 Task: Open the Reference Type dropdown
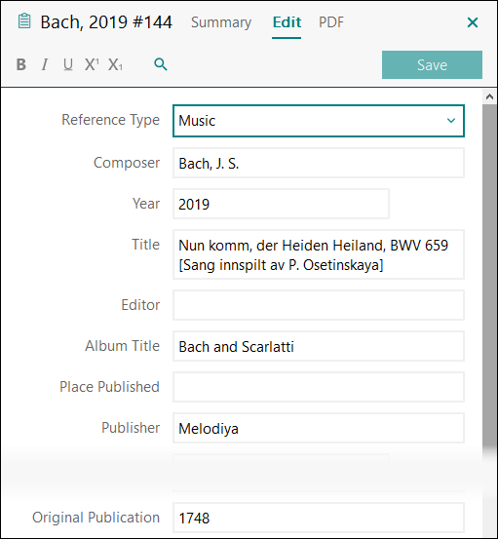coord(319,121)
